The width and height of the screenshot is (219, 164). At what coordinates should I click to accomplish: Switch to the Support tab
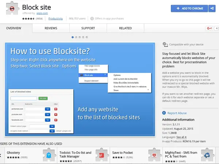click(88, 28)
